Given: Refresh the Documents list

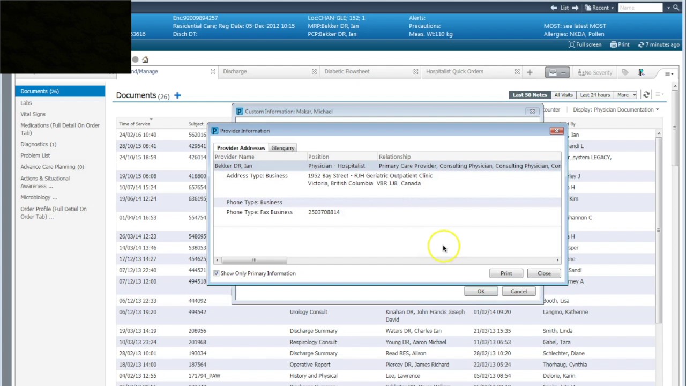Looking at the screenshot, I should coord(646,95).
